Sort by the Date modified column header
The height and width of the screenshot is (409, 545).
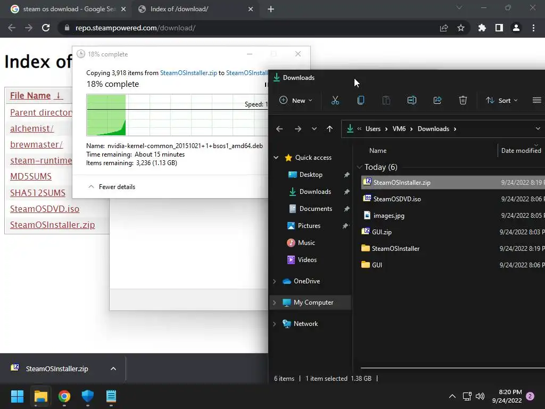[x=521, y=151]
